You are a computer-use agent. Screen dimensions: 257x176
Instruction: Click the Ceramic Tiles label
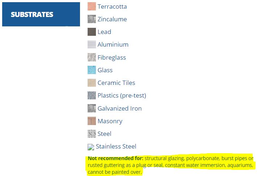[x=116, y=83]
